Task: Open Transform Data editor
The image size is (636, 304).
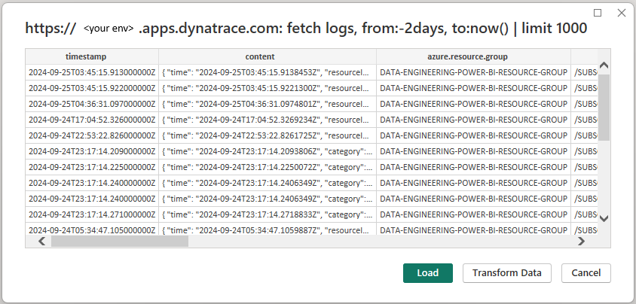Action: tap(506, 273)
